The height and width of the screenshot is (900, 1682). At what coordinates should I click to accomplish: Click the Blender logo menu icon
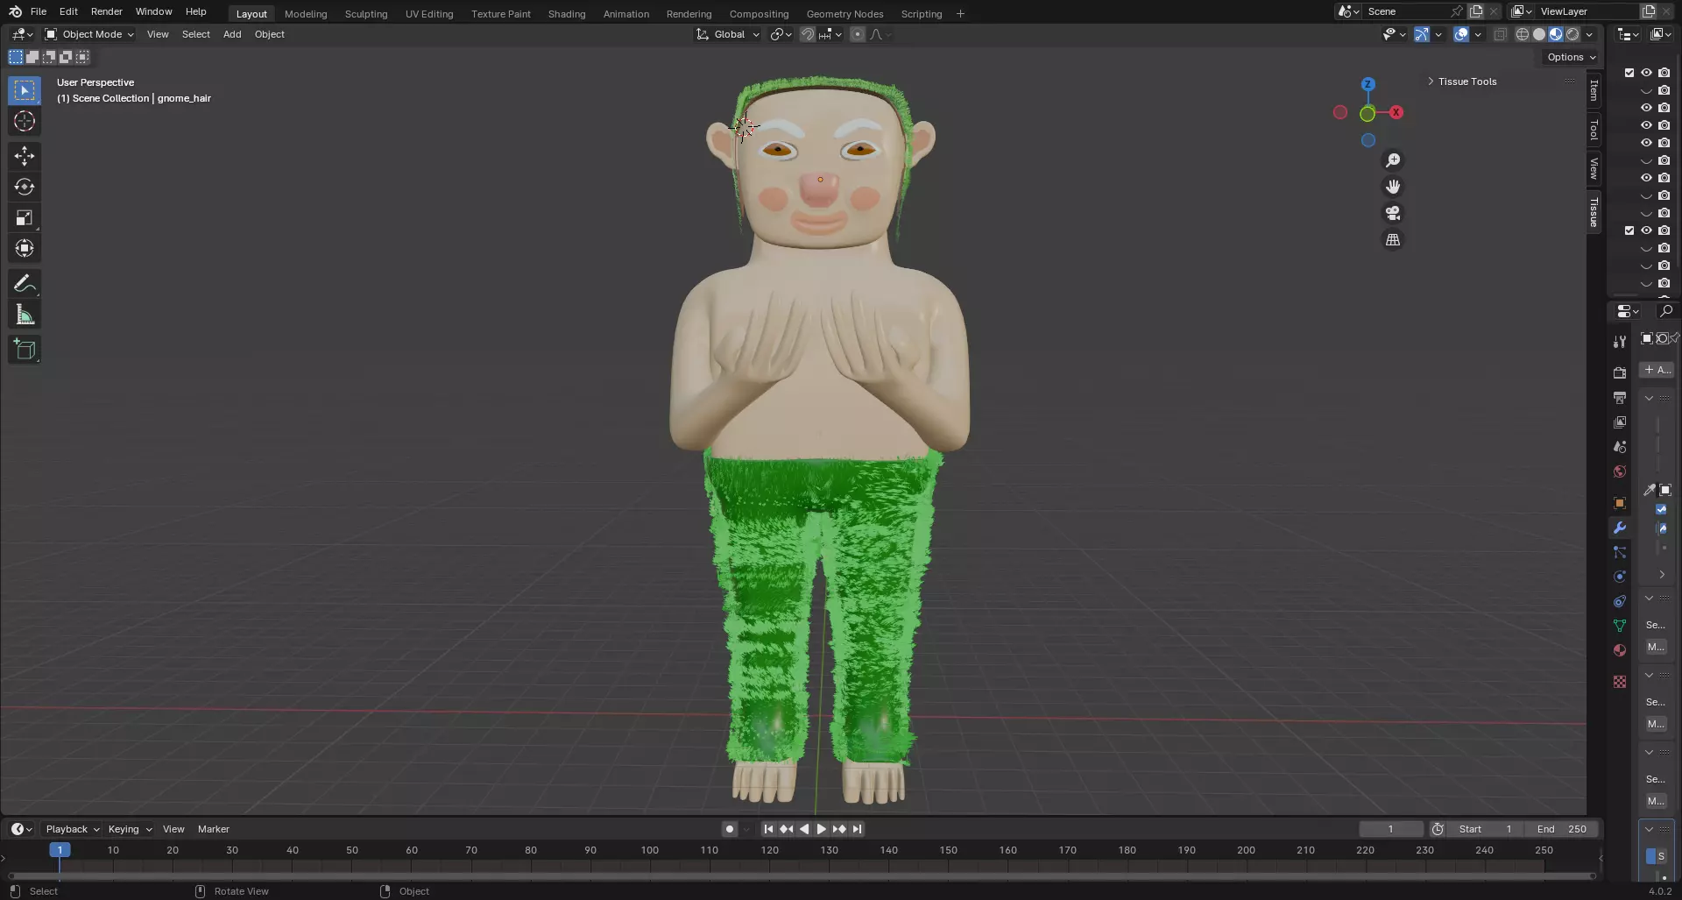coord(15,11)
